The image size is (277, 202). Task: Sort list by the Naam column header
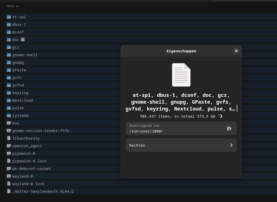coord(10,6)
